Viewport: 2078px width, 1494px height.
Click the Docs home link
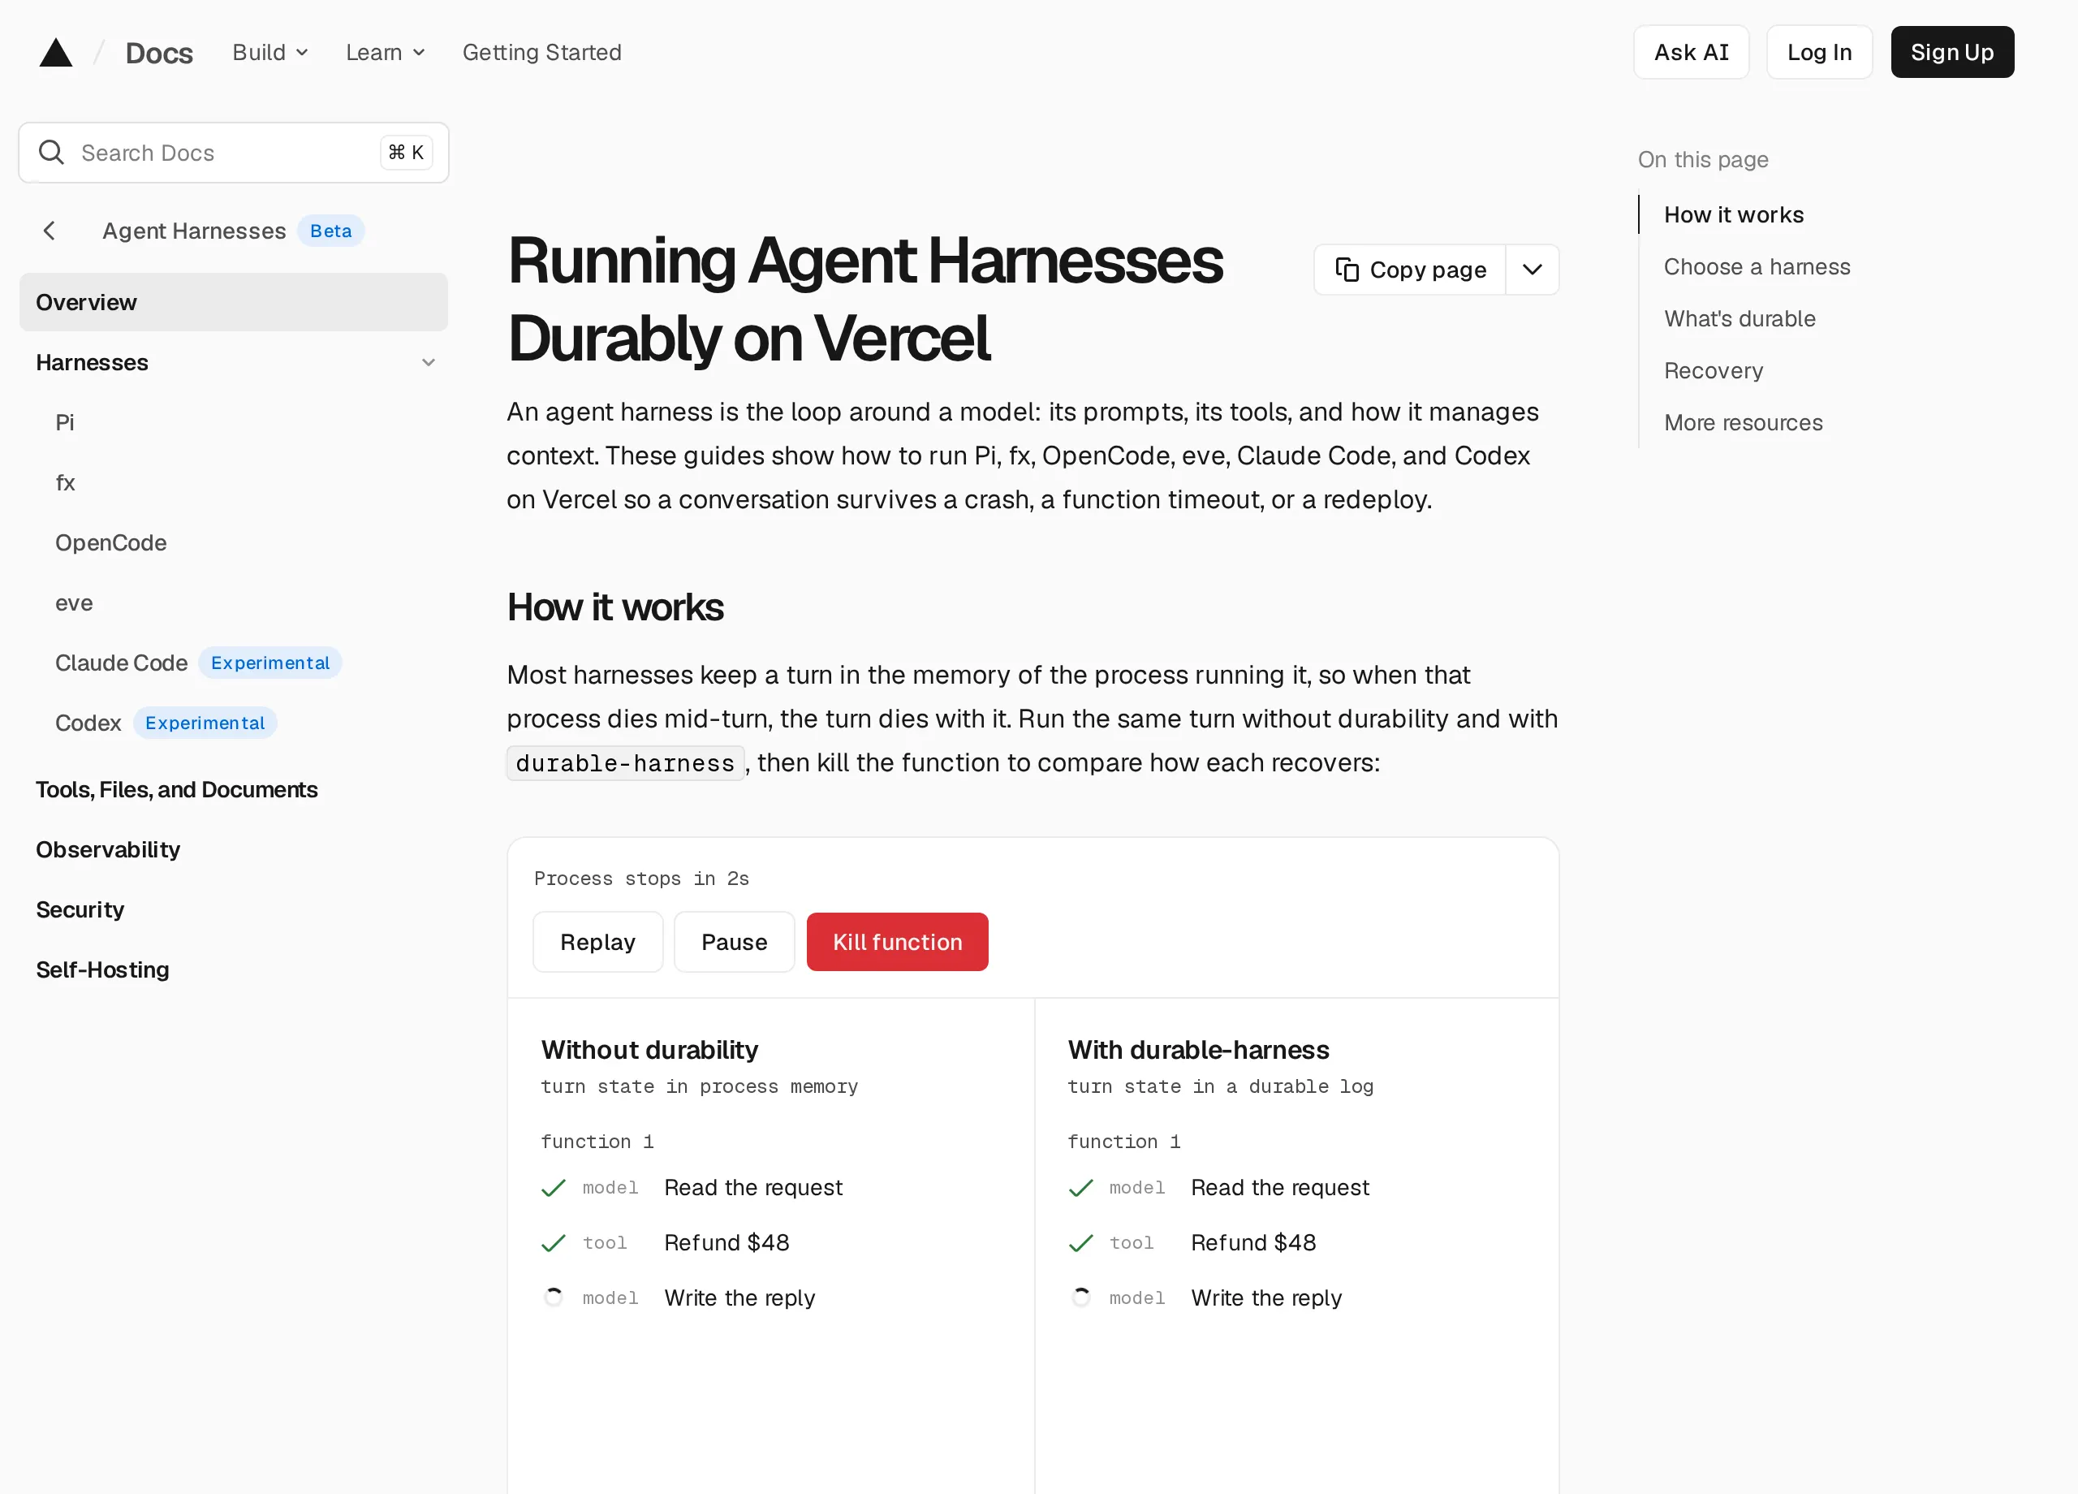[158, 53]
